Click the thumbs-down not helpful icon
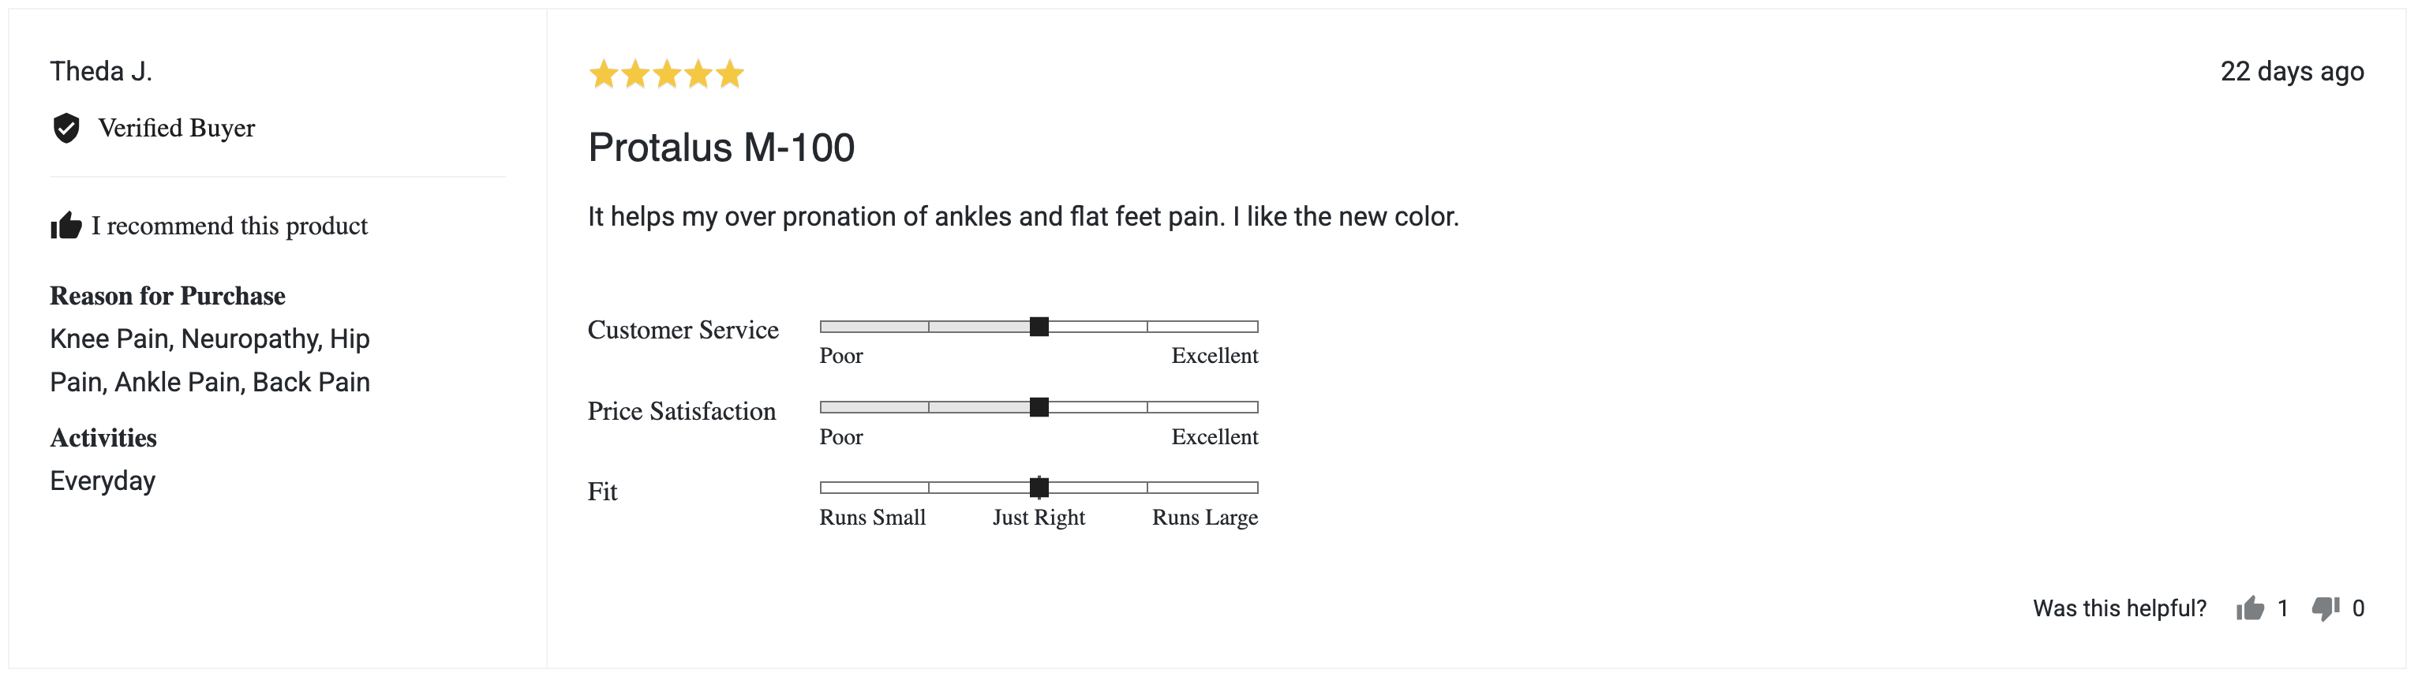Screen dimensions: 2418x677 click(2326, 608)
